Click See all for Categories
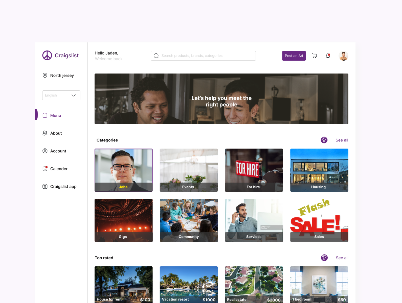This screenshot has width=402, height=303. (x=342, y=140)
